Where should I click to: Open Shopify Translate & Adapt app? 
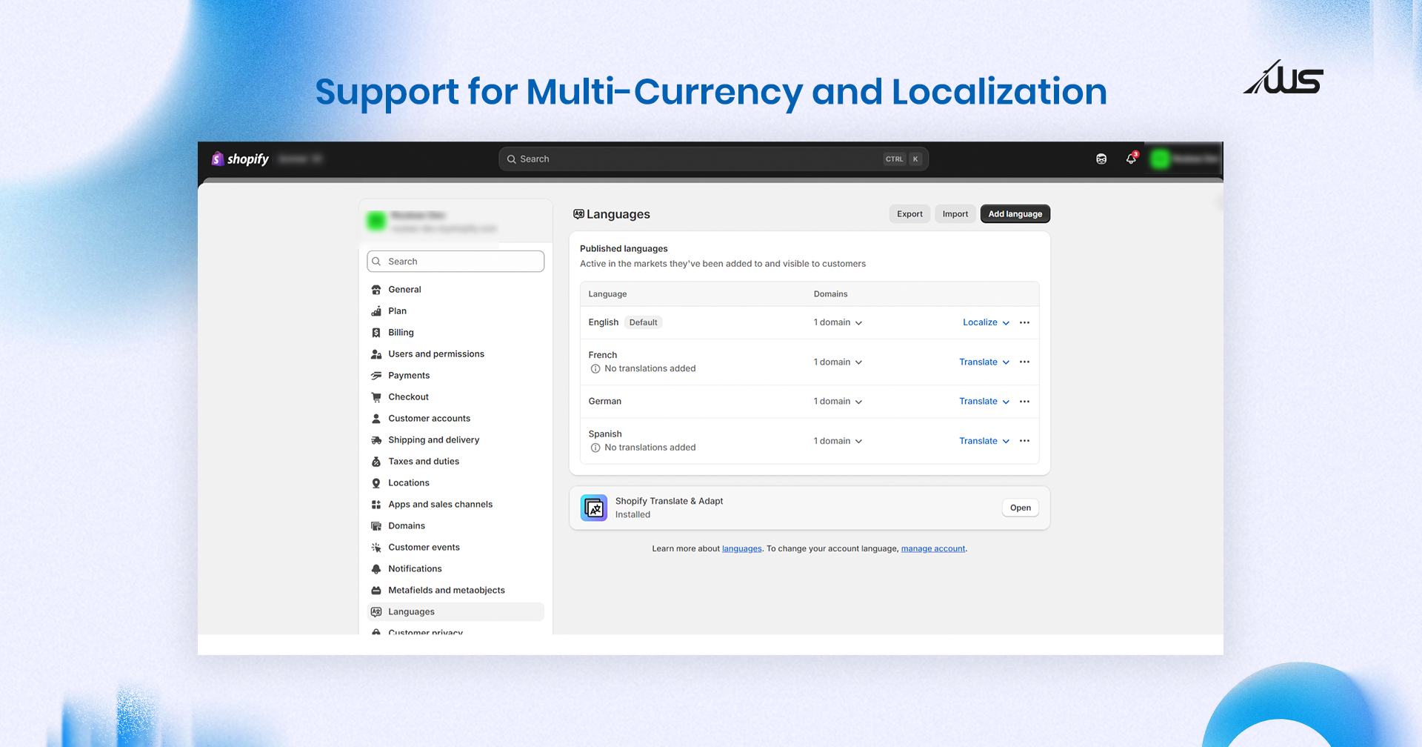1021,508
